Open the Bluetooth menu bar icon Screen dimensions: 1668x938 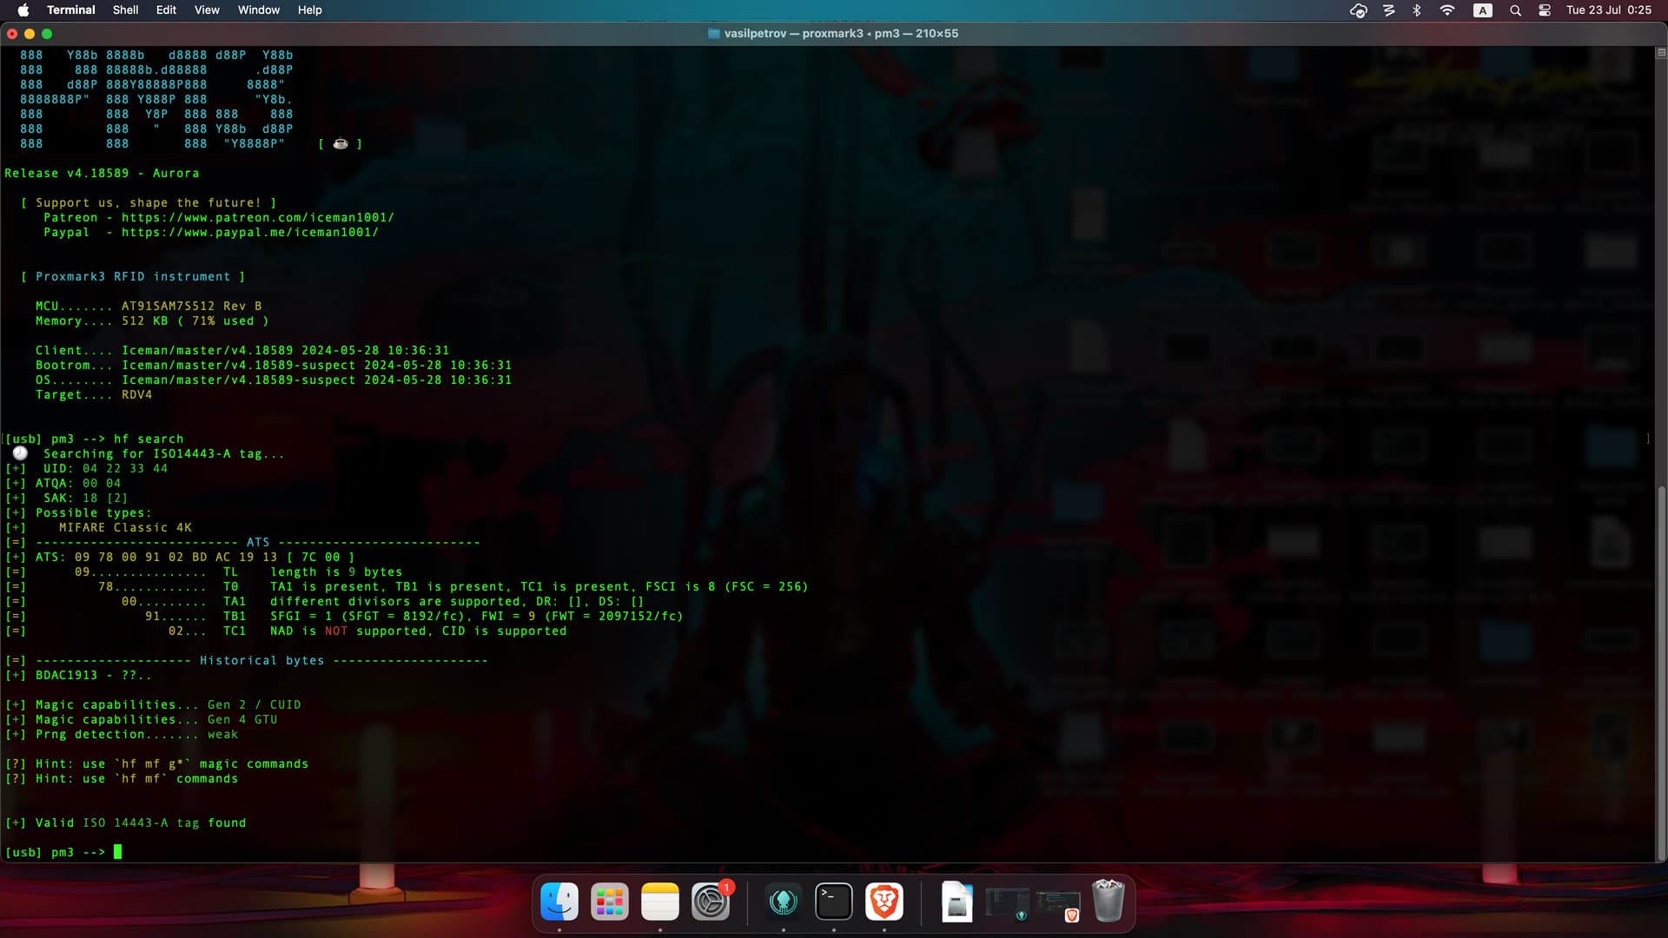(1417, 10)
